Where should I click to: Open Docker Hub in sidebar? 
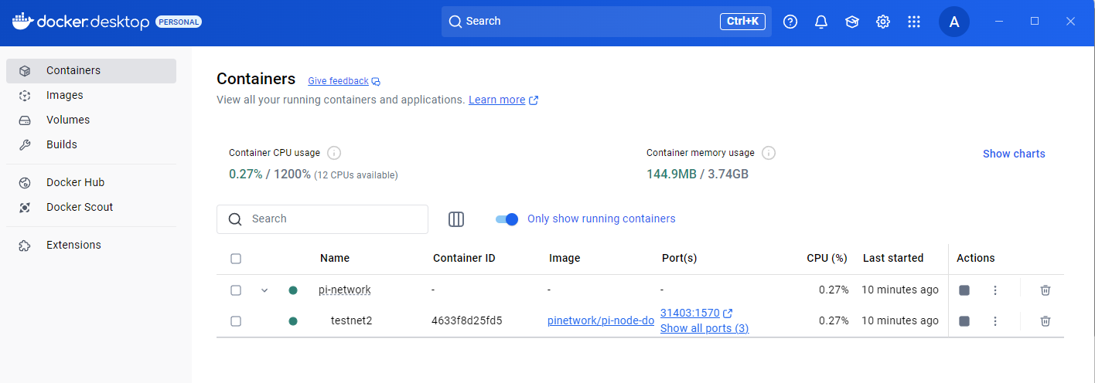[91, 182]
